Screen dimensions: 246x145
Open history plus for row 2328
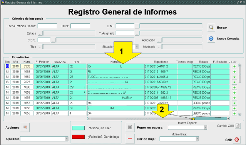[234, 66]
